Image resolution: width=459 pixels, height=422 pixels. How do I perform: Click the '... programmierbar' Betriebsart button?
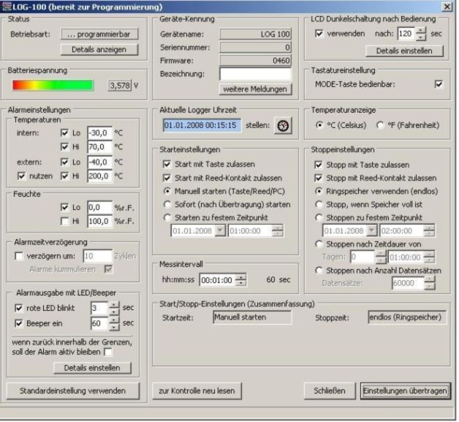(x=99, y=34)
